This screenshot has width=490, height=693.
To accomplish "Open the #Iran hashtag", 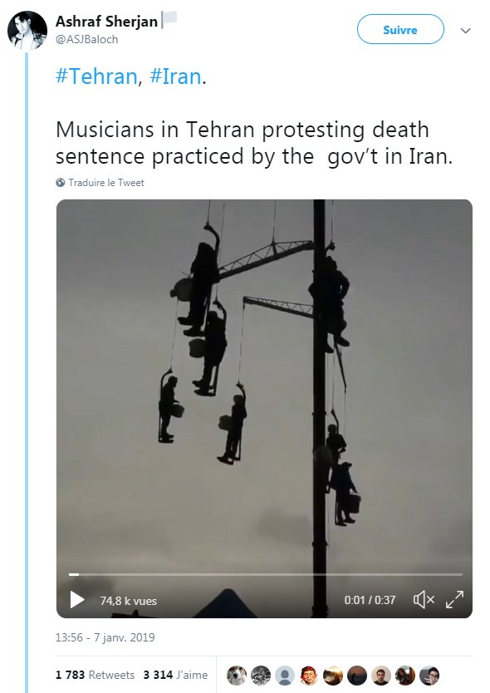I will coord(176,76).
